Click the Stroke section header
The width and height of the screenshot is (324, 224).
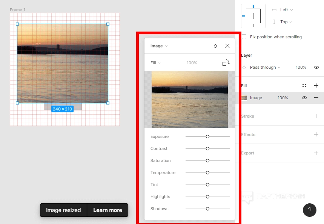pyautogui.click(x=247, y=116)
